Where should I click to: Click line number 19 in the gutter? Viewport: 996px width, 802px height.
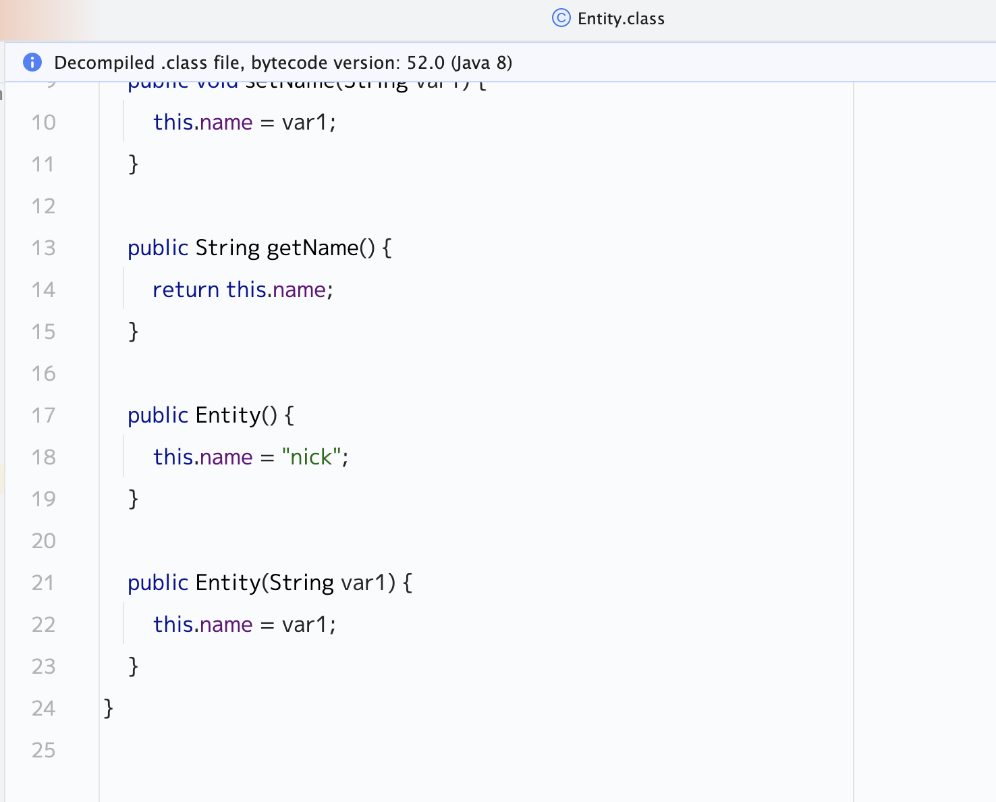click(43, 499)
